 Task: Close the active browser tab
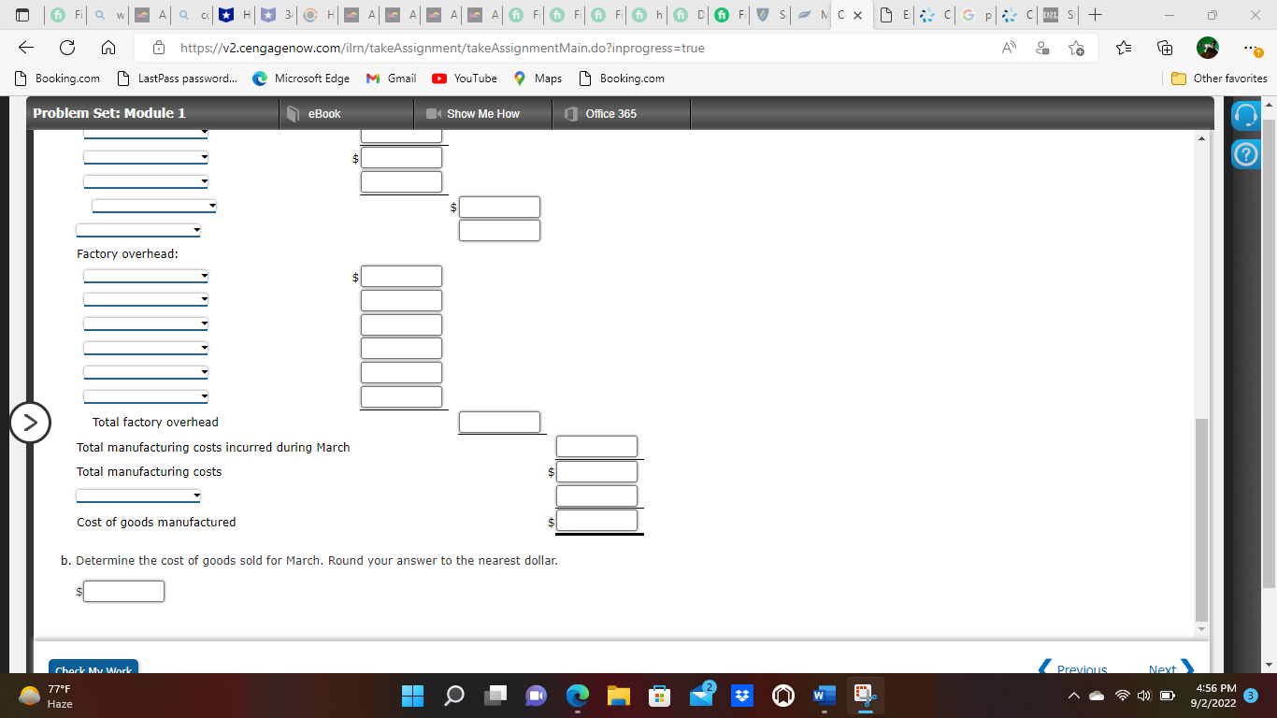coord(858,16)
